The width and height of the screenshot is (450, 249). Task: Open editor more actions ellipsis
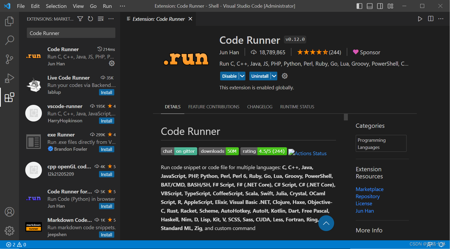[441, 19]
